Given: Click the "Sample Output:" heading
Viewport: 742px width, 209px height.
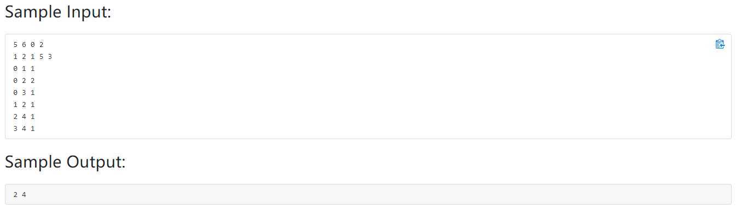Looking at the screenshot, I should tap(65, 162).
